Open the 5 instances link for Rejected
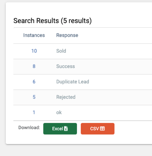152x156 pixels. [x=34, y=97]
